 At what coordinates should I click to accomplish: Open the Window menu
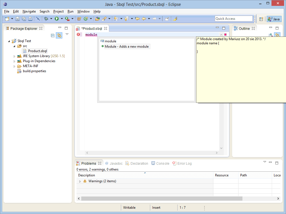tap(83, 11)
